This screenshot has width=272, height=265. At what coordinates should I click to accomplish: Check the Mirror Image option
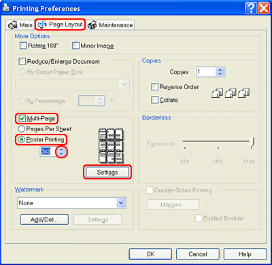pos(75,46)
